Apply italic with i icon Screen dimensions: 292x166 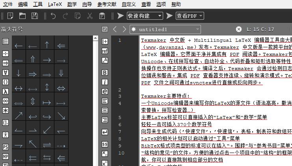[105, 82]
